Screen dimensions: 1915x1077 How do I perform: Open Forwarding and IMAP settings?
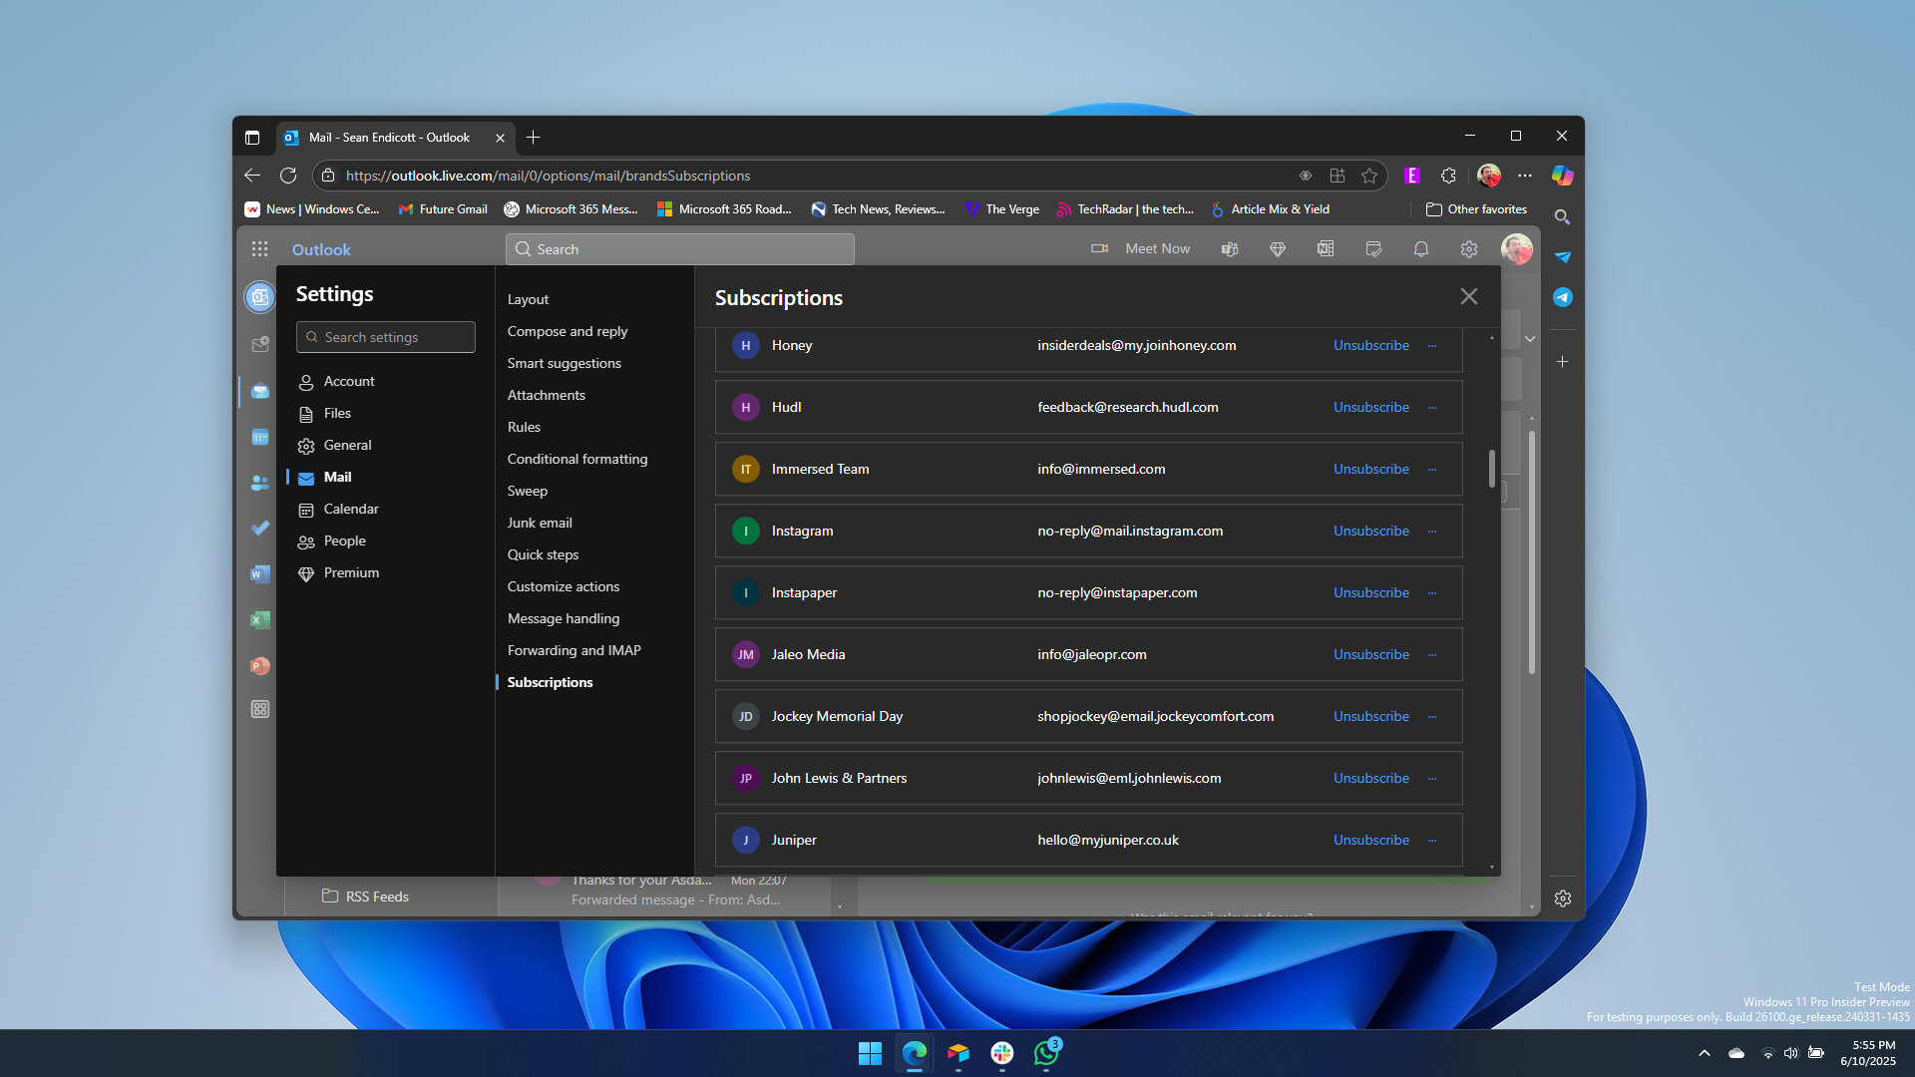574,650
